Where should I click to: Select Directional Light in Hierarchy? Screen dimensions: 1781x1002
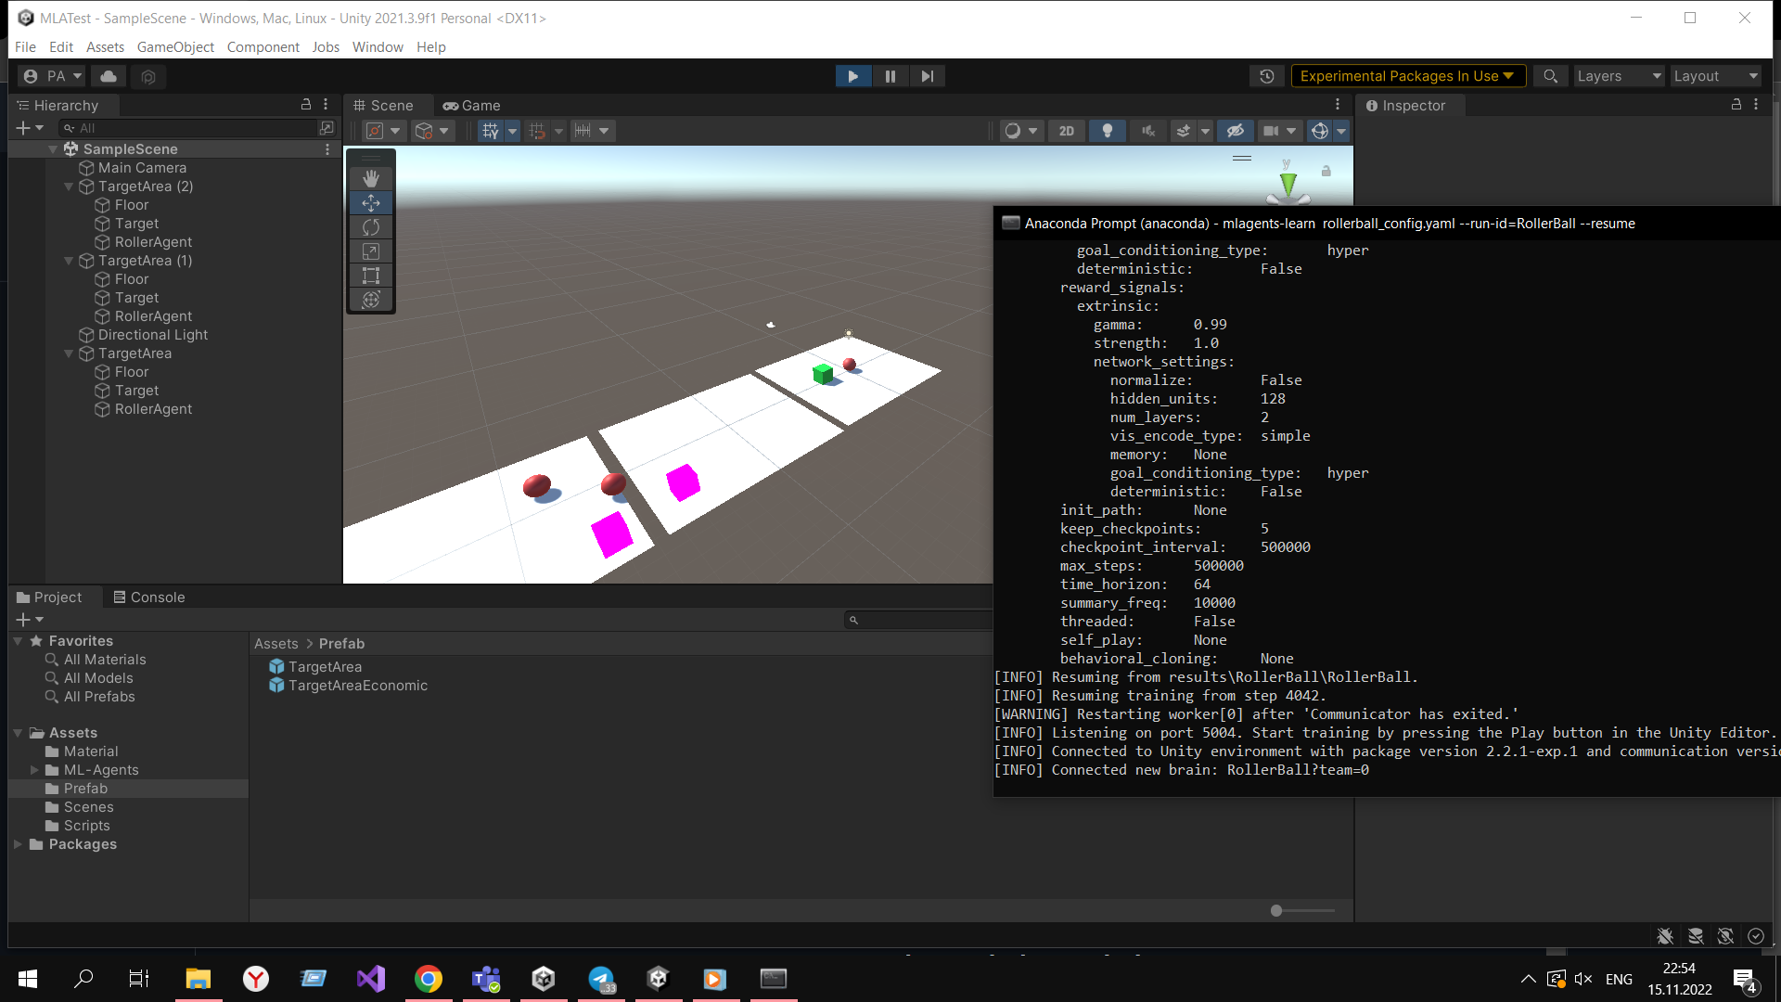153,335
